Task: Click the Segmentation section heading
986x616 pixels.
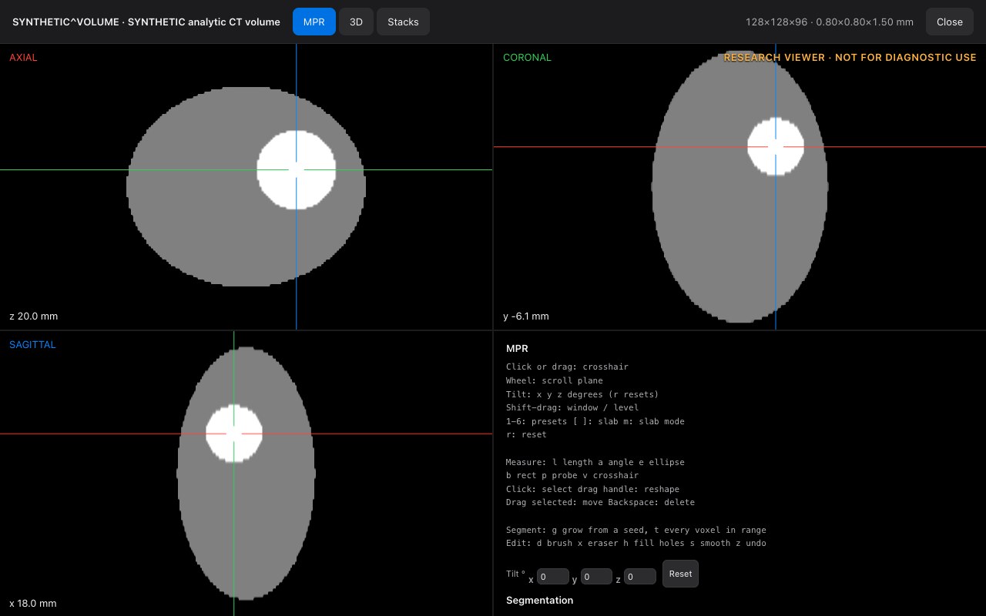Action: tap(539, 600)
